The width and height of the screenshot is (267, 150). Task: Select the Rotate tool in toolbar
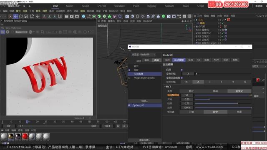[21, 16]
